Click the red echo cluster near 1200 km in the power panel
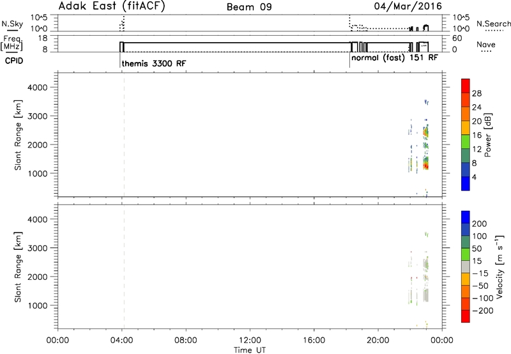The width and height of the screenshot is (511, 354). [426, 165]
